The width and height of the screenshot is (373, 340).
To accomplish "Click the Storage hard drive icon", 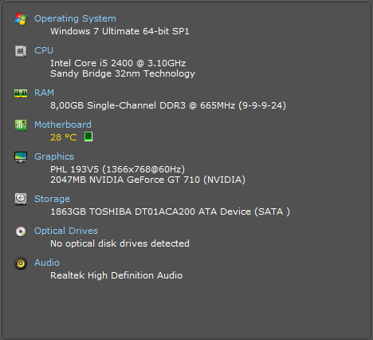I will pos(21,199).
